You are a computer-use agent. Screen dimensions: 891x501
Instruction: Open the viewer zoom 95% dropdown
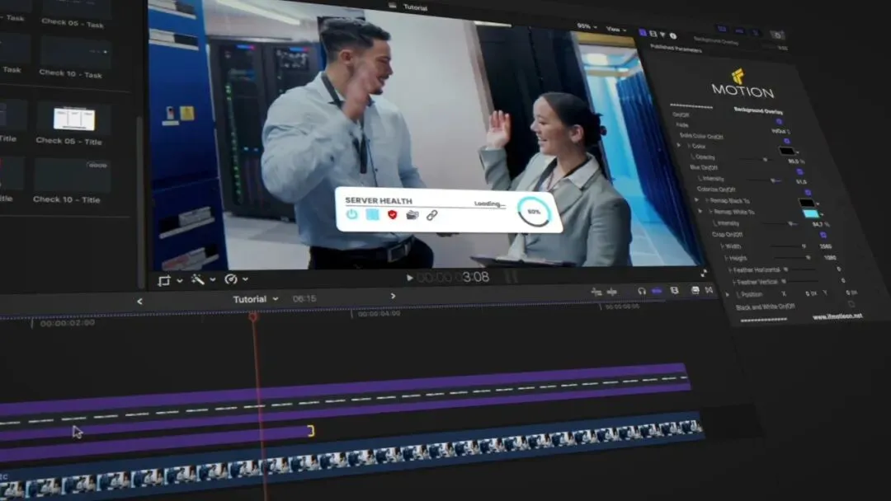click(587, 26)
